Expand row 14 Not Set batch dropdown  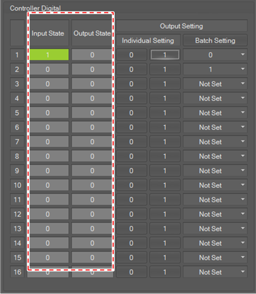[215, 243]
